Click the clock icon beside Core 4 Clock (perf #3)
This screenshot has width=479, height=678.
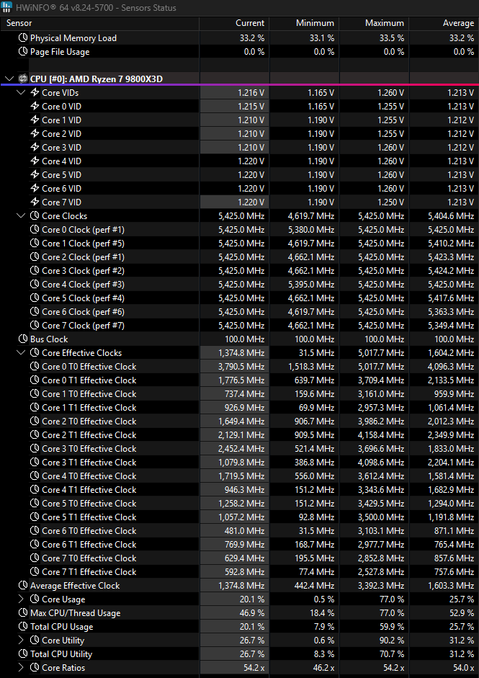pyautogui.click(x=35, y=285)
